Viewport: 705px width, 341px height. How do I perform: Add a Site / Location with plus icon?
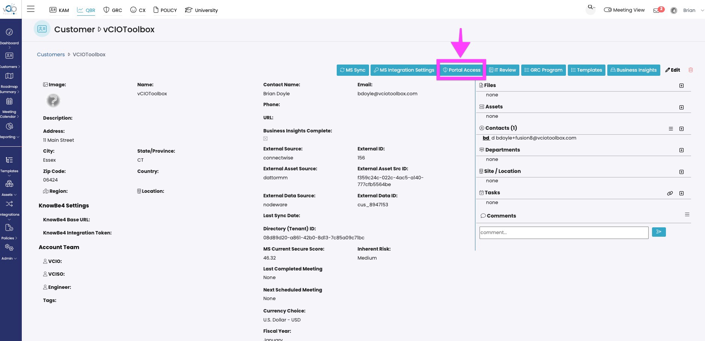click(x=681, y=172)
